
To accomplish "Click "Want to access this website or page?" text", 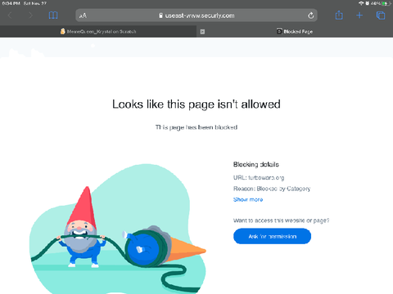I will 282,220.
